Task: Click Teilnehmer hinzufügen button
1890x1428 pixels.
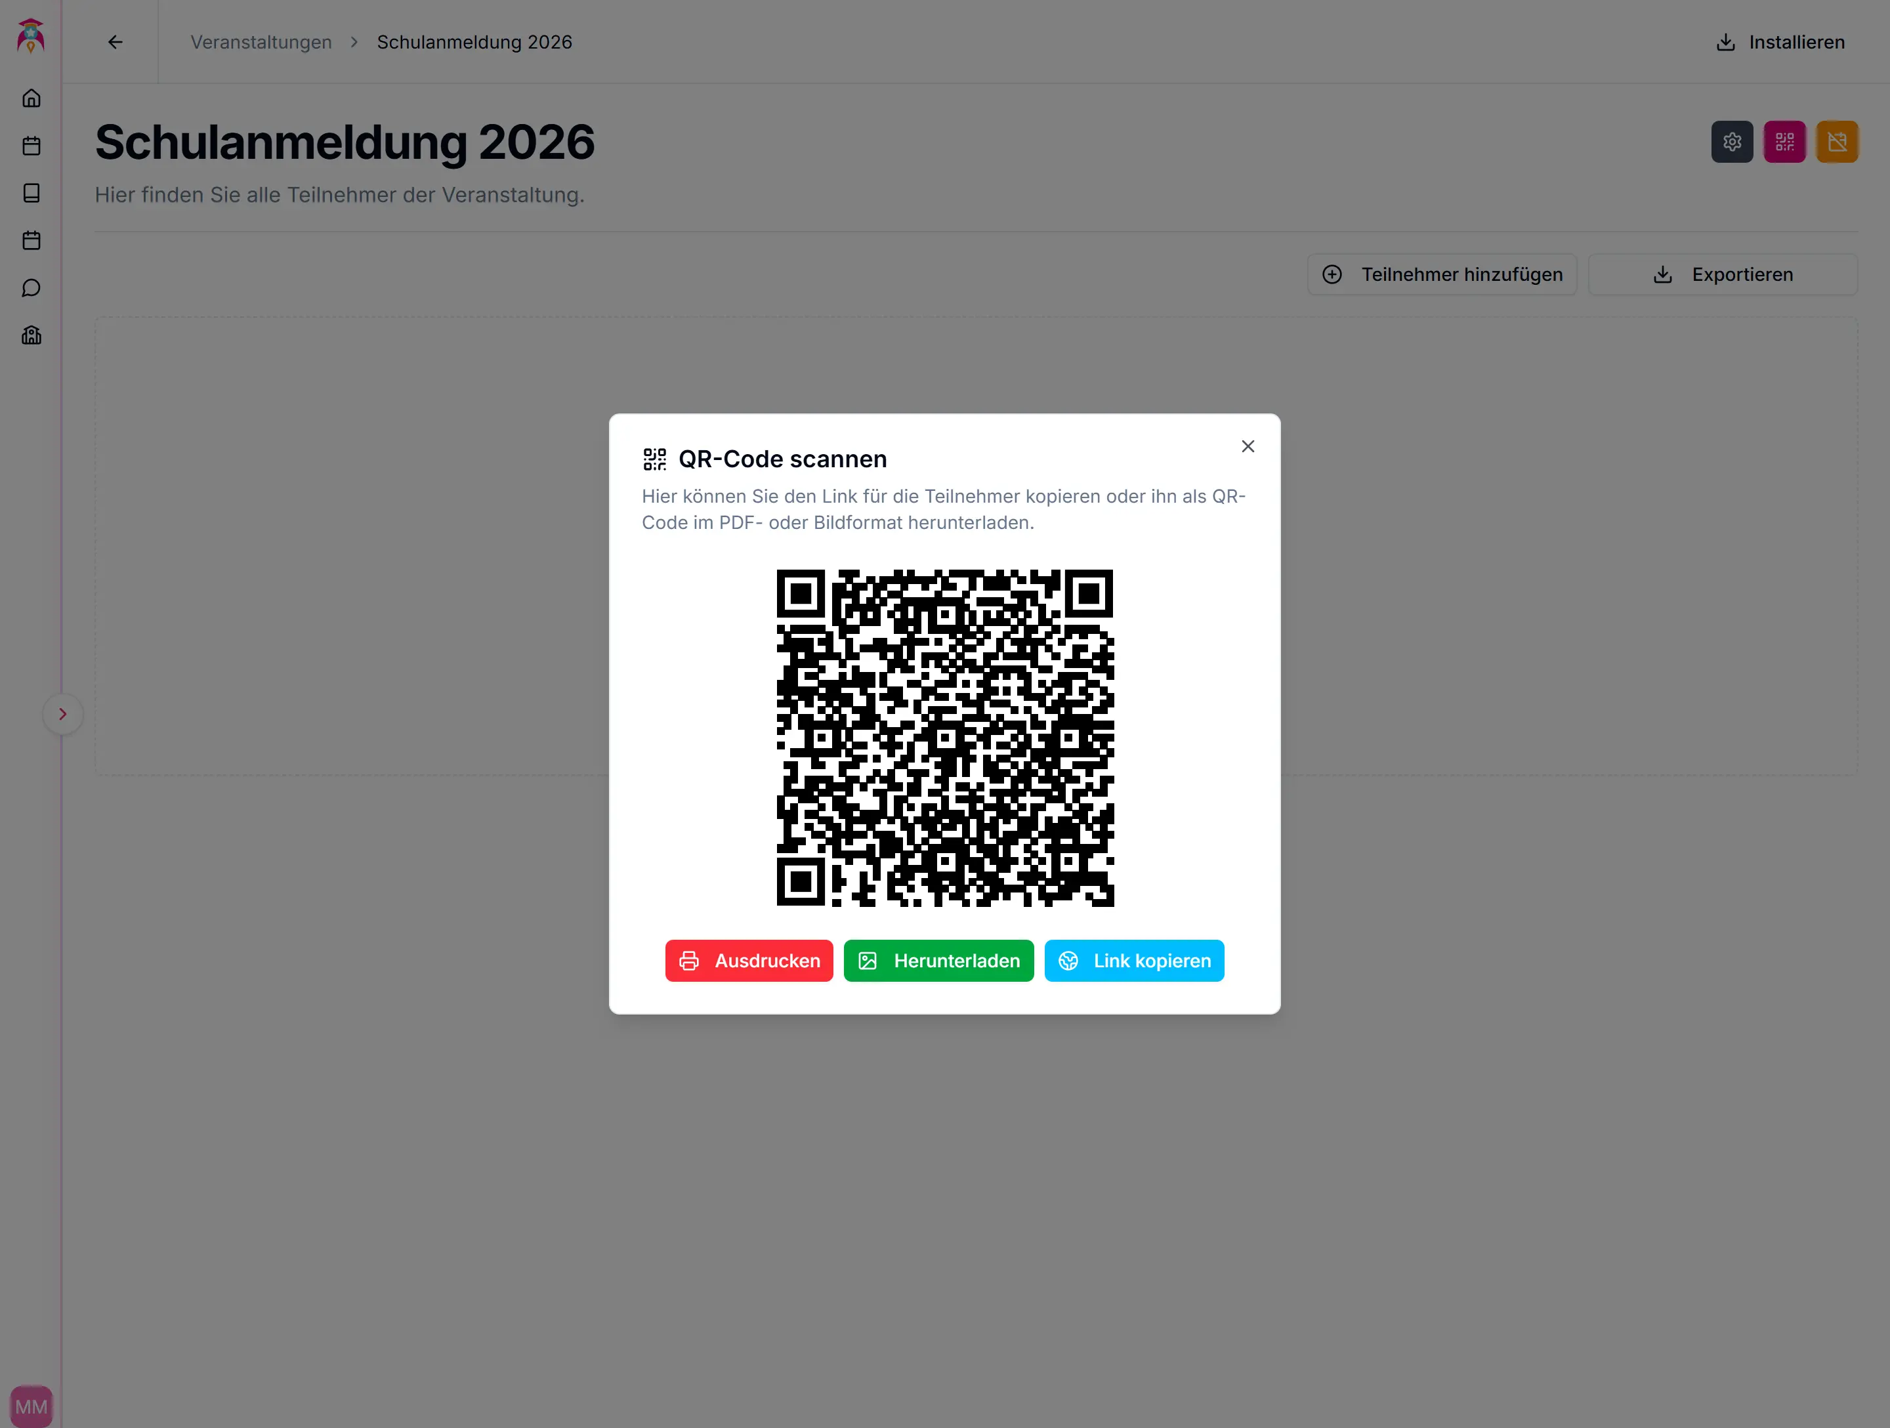Action: click(x=1441, y=274)
